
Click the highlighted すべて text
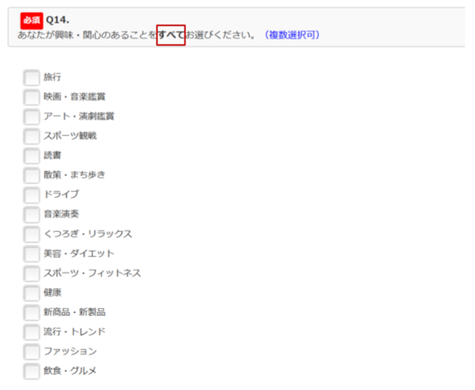click(171, 36)
